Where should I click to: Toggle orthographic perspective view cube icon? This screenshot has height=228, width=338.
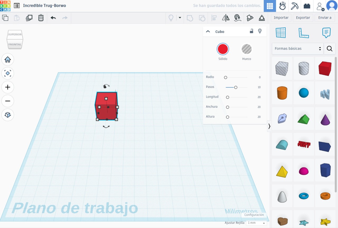pos(8,115)
